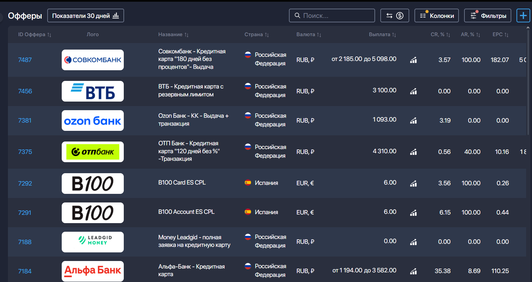532x282 pixels.
Task: Click the currency conversion swap button
Action: (394, 15)
